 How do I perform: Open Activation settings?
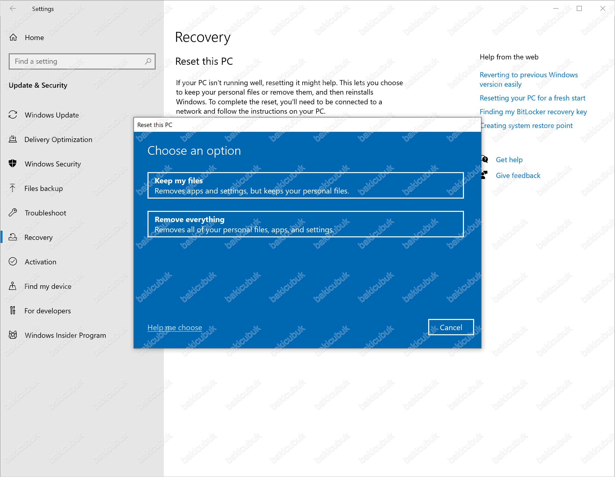tap(41, 262)
